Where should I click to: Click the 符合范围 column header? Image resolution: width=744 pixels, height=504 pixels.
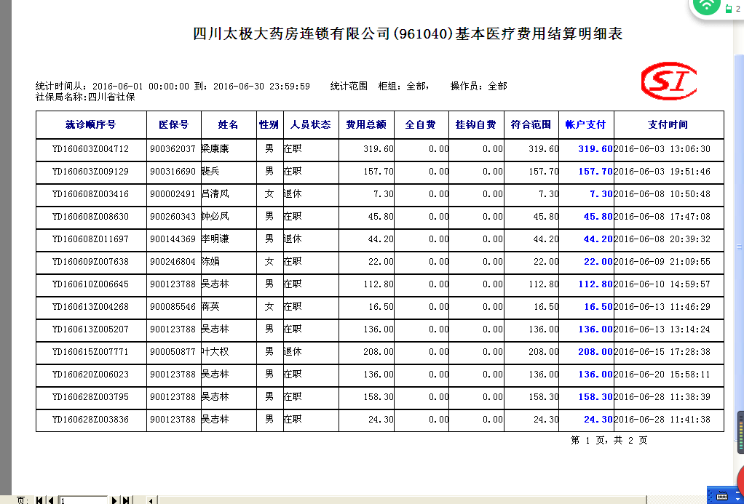[x=531, y=124]
